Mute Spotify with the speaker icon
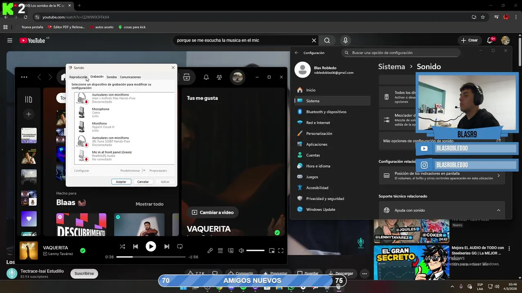The image size is (522, 293). 241,251
